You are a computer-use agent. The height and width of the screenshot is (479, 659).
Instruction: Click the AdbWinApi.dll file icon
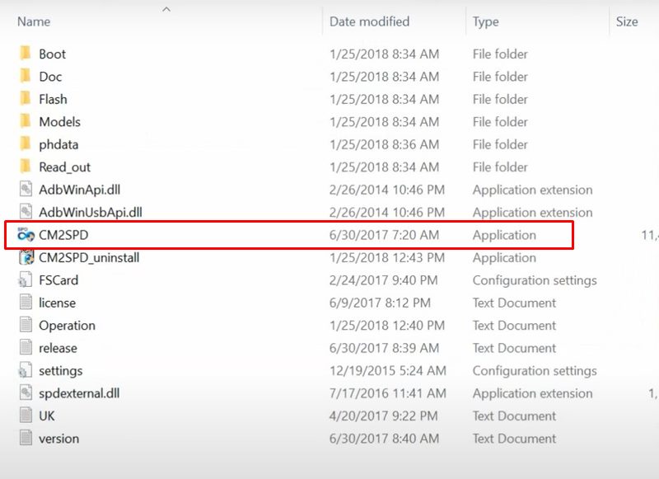(x=25, y=190)
